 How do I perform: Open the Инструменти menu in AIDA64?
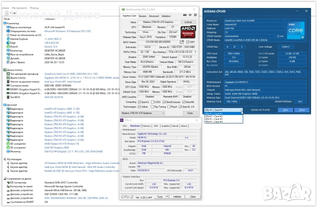click(19, 8)
